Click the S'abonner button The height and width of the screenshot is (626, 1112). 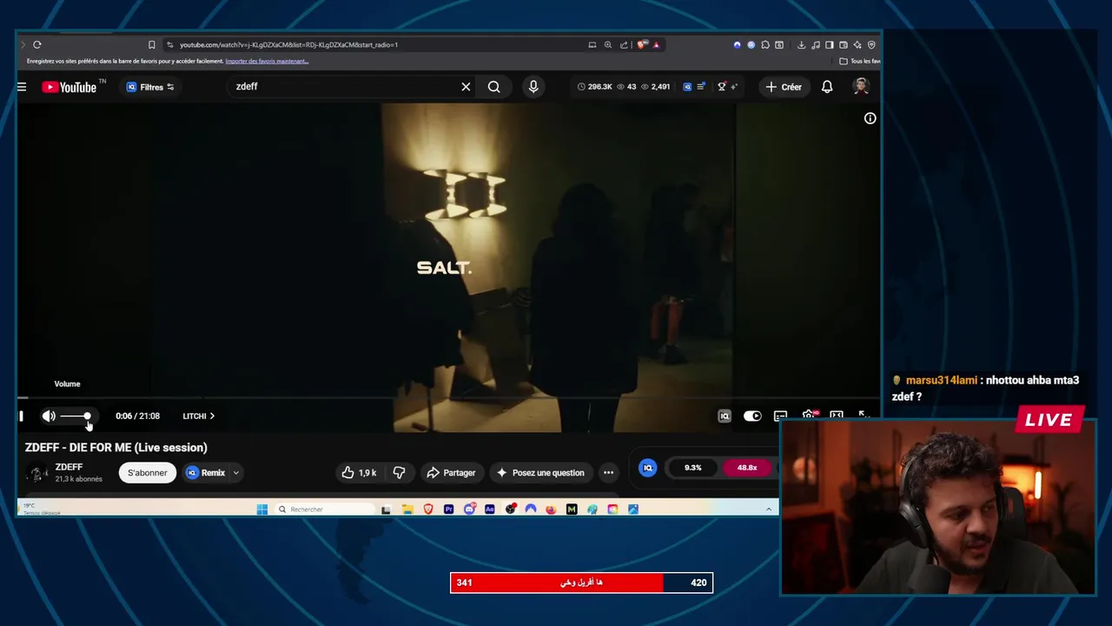[x=147, y=473]
